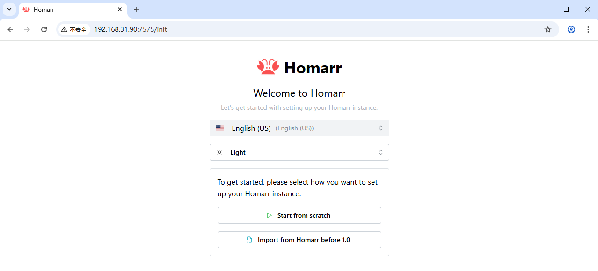Viewport: 598px width, 271px height.
Task: Choose Import from Homarr before 1.0
Action: click(299, 240)
